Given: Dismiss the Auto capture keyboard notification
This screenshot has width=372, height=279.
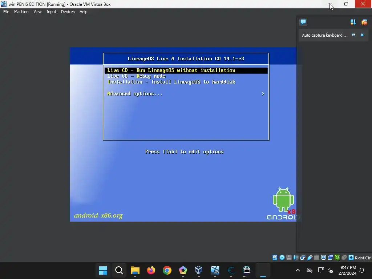Looking at the screenshot, I should (362, 35).
